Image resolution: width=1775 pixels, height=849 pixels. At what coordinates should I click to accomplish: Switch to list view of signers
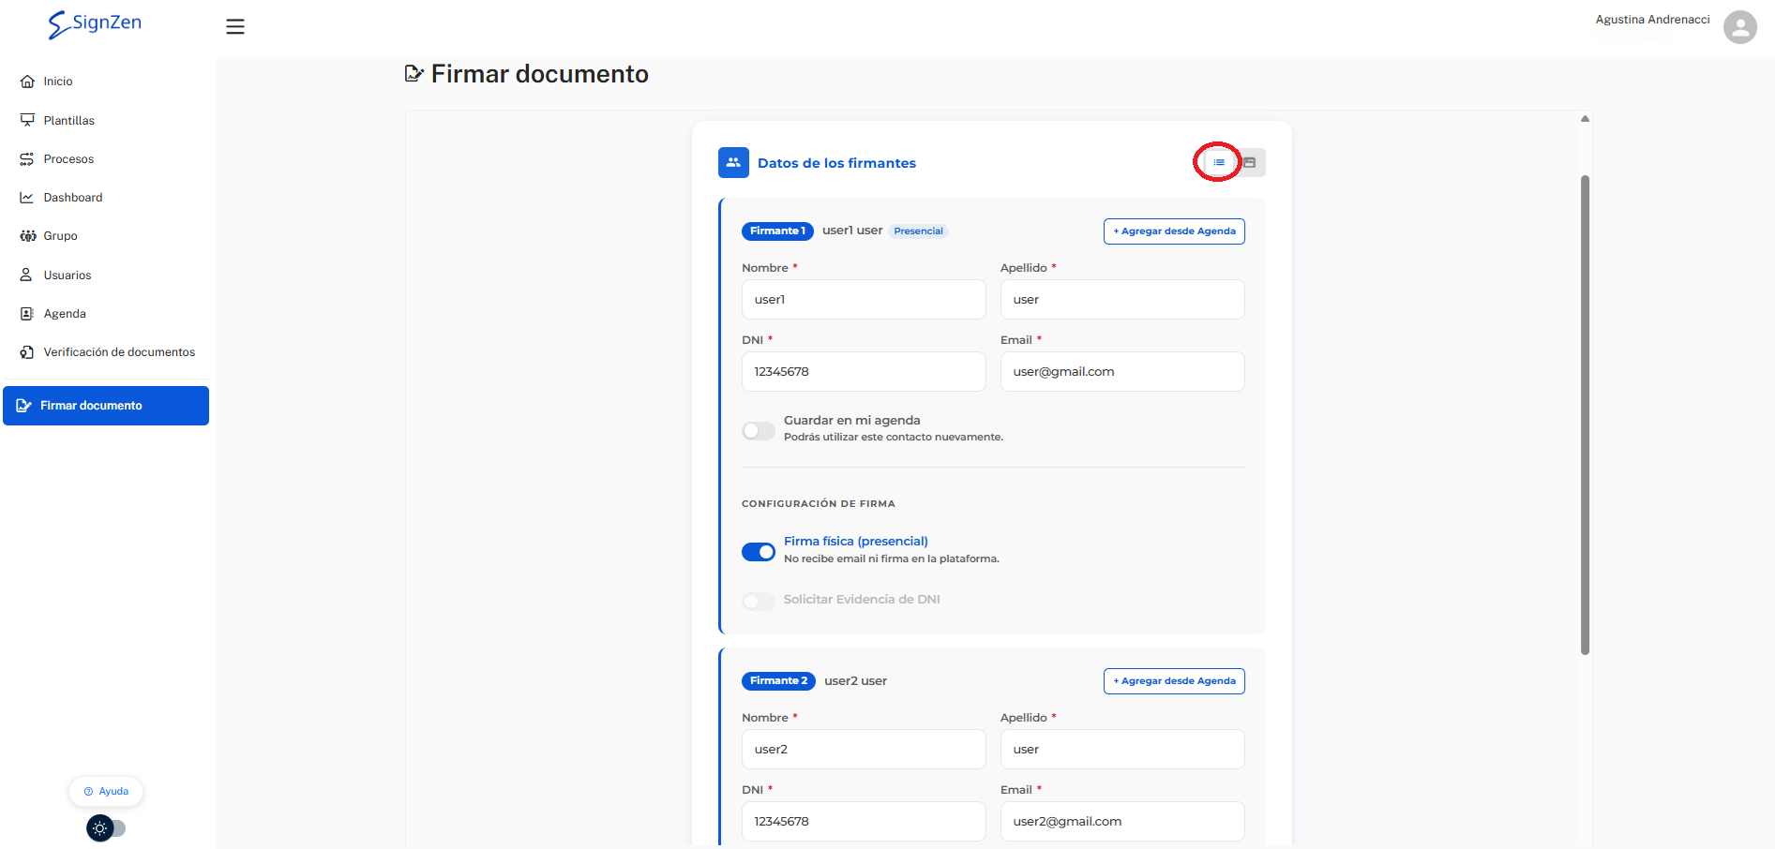[x=1219, y=163]
